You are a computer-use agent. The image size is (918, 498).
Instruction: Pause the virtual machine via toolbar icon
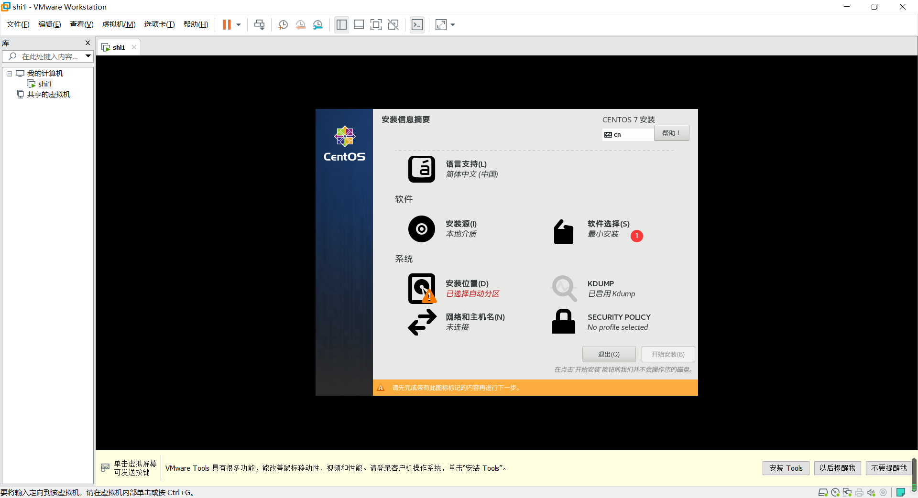coord(227,25)
